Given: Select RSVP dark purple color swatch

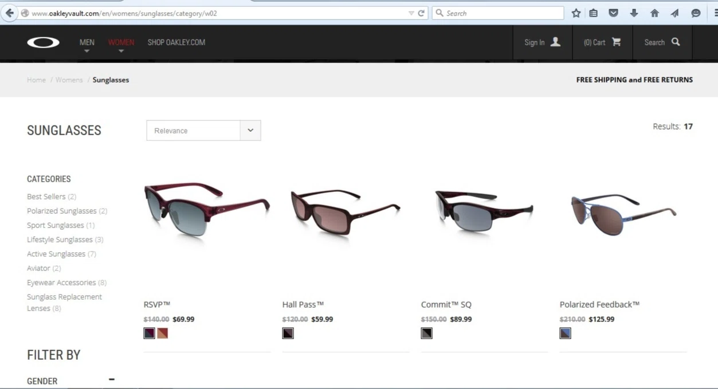Looking at the screenshot, I should click(149, 333).
